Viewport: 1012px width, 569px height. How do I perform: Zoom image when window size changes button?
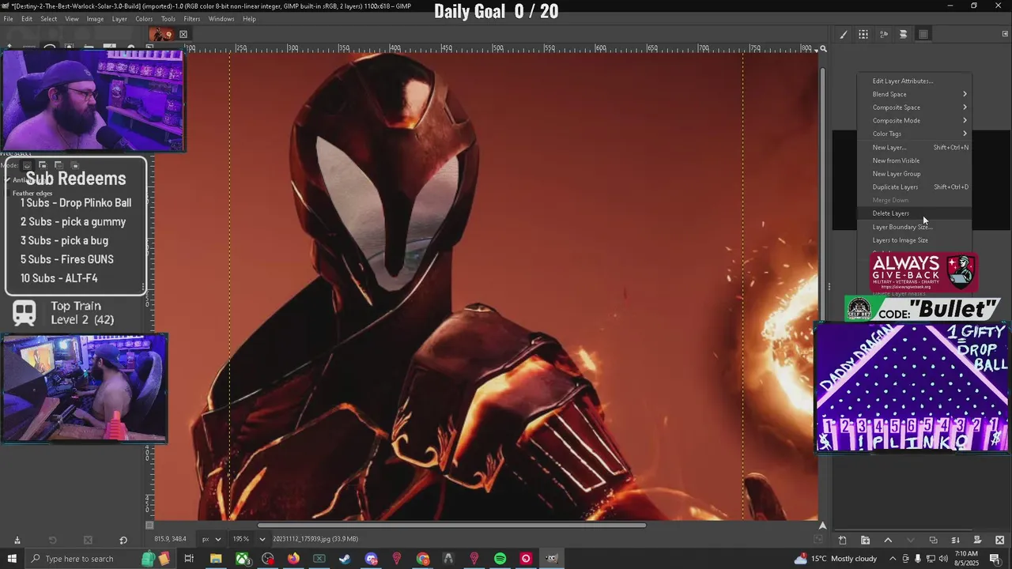click(823, 49)
